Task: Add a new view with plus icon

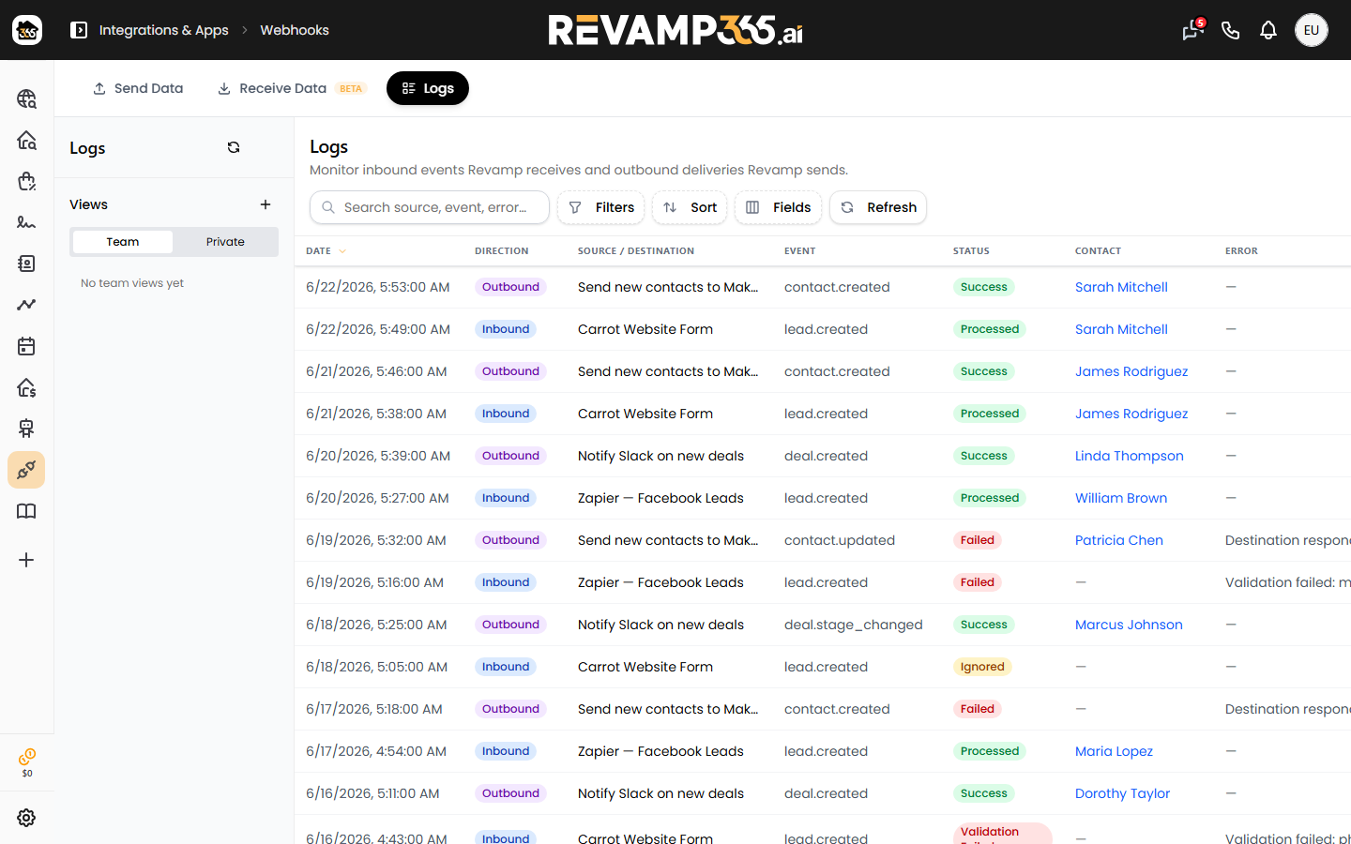Action: 266,204
